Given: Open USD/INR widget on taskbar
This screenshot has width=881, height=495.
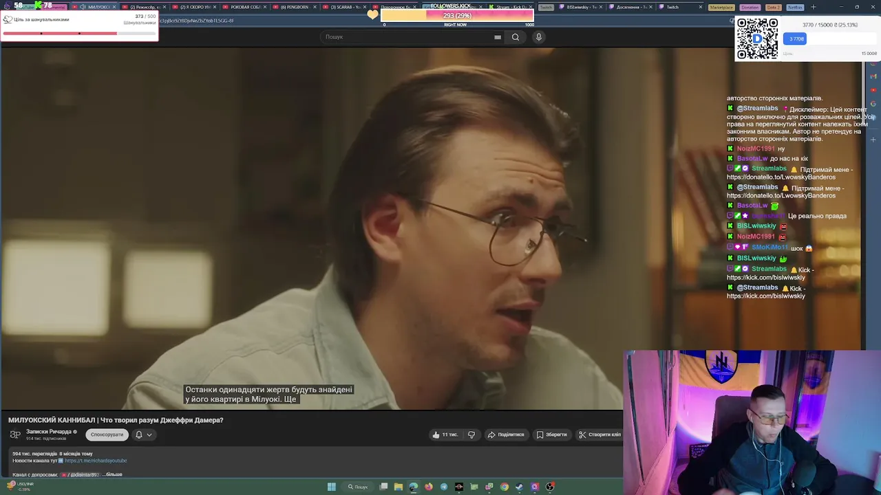Looking at the screenshot, I should [19, 486].
